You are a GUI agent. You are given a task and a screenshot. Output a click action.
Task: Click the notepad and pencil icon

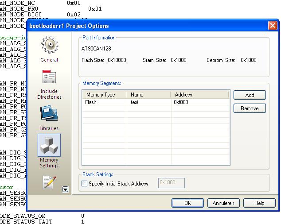(49, 182)
